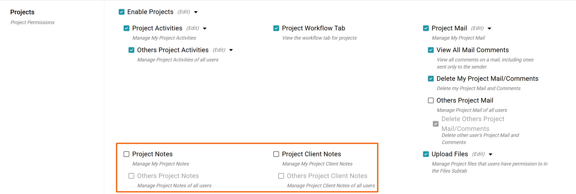Click Edit next to Project Mail
This screenshot has height=194, width=576.
[x=477, y=28]
